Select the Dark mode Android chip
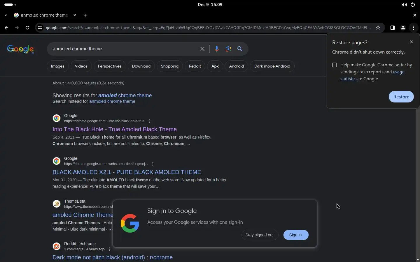The width and height of the screenshot is (420, 262). click(272, 66)
